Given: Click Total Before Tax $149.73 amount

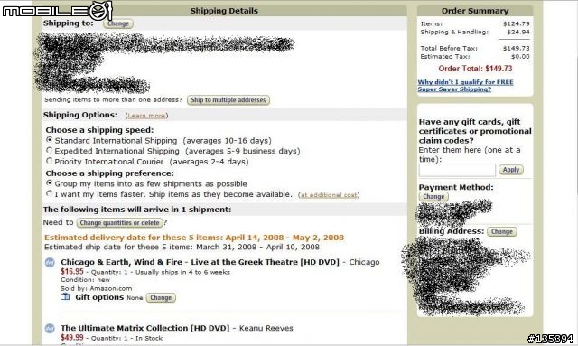Looking at the screenshot, I should click(x=516, y=48).
